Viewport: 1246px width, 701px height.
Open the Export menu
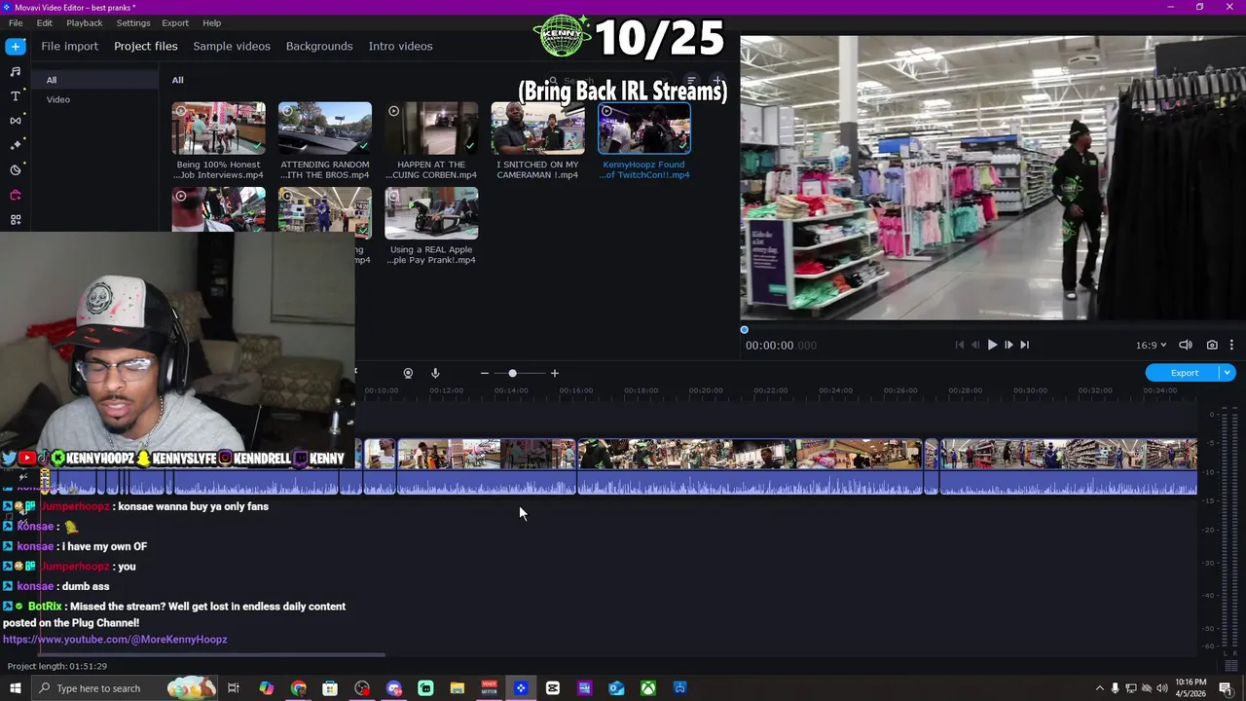pos(175,22)
